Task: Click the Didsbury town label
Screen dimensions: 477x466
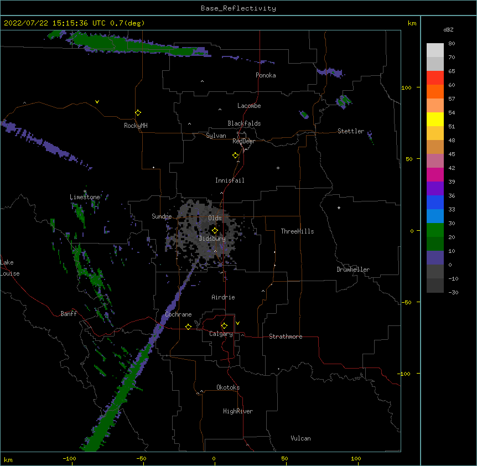Action: 212,239
